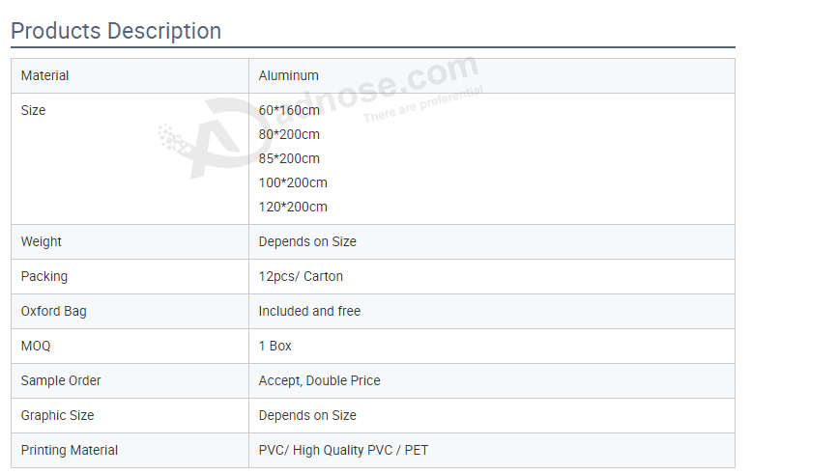The width and height of the screenshot is (838, 474).
Task: Click the Weight row label
Action: tap(42, 241)
